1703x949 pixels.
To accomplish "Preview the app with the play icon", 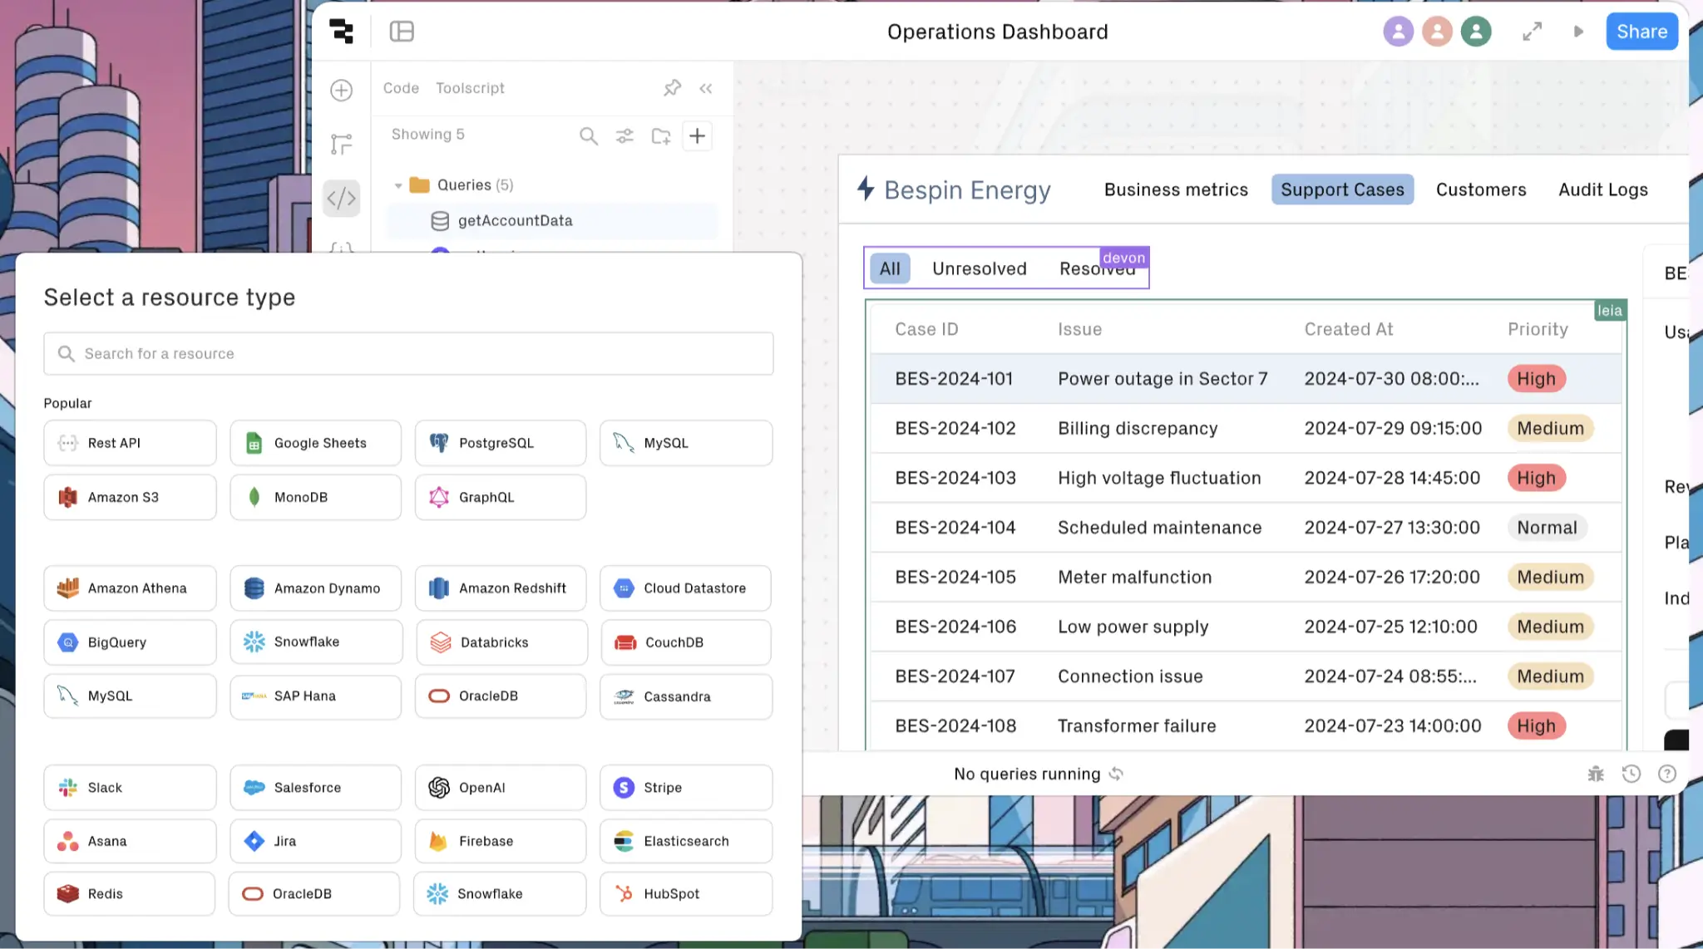I will (x=1578, y=32).
